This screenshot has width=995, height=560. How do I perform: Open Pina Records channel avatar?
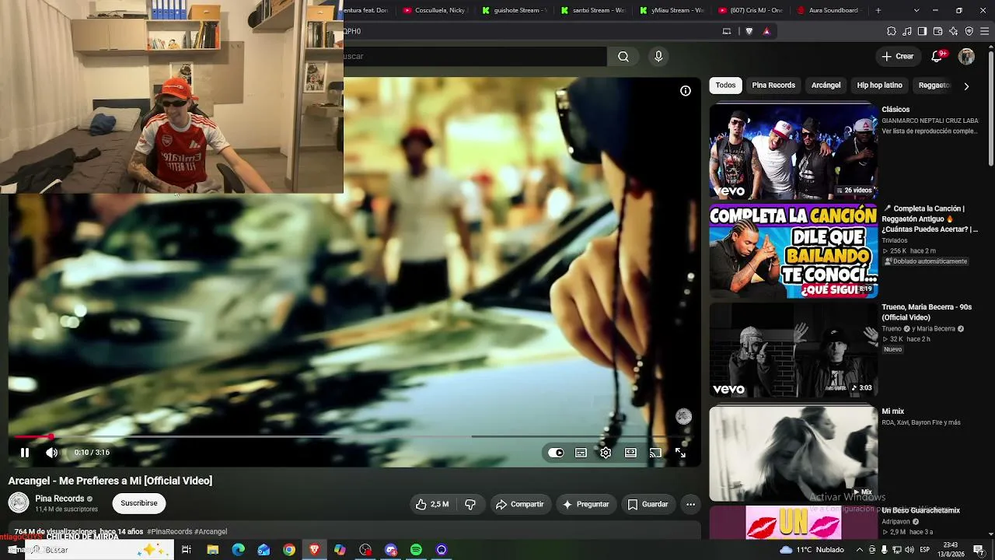click(x=19, y=502)
